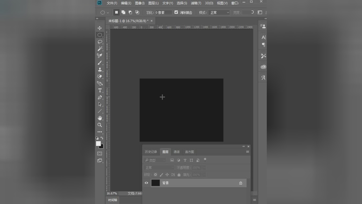Open the 图层(L) menu

coord(153,3)
